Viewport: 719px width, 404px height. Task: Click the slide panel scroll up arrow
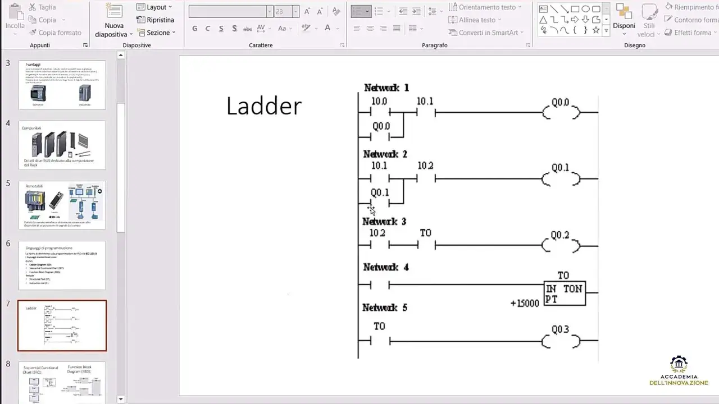pos(121,55)
